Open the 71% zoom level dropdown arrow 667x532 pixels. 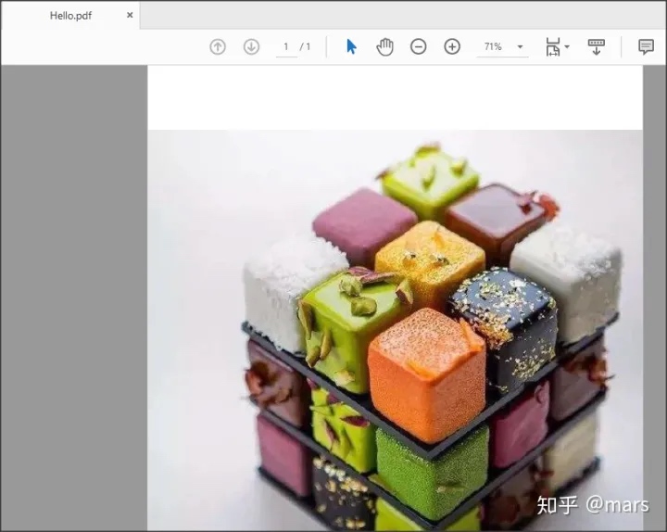[x=520, y=47]
